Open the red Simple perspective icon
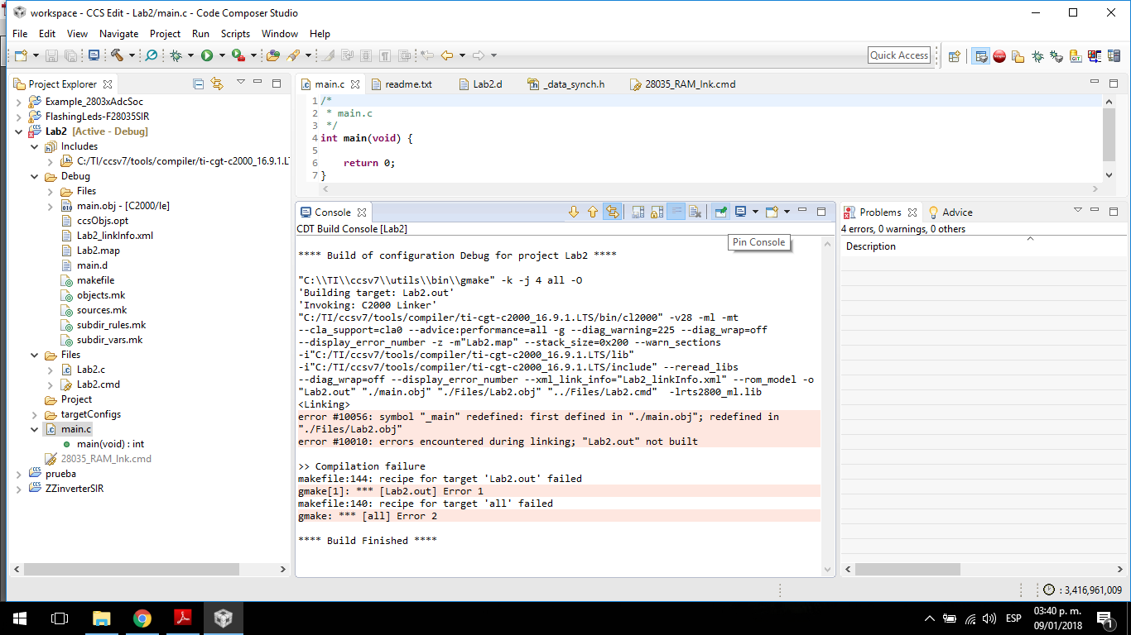Image resolution: width=1131 pixels, height=635 pixels. pos(999,56)
